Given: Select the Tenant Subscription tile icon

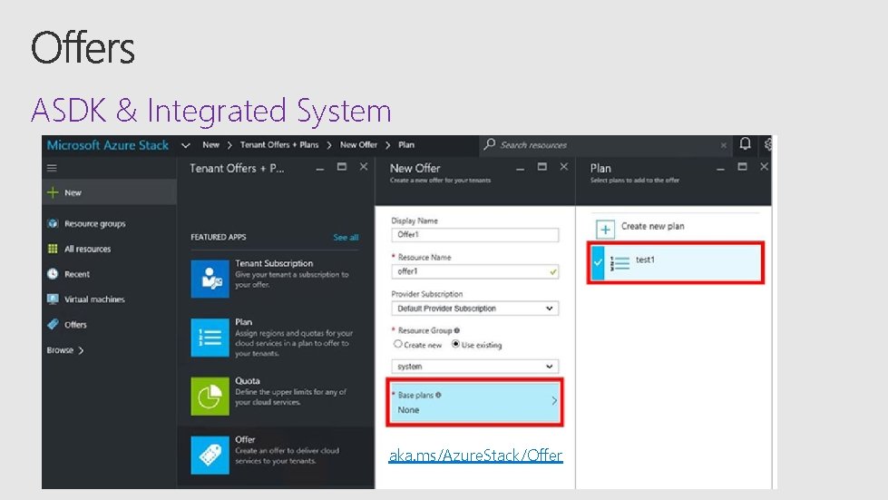Looking at the screenshot, I should [x=210, y=279].
